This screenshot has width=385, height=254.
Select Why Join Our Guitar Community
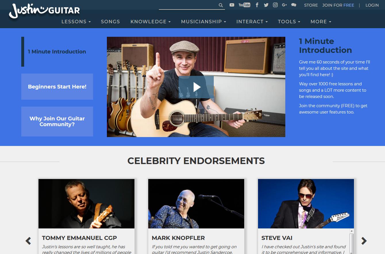(57, 121)
